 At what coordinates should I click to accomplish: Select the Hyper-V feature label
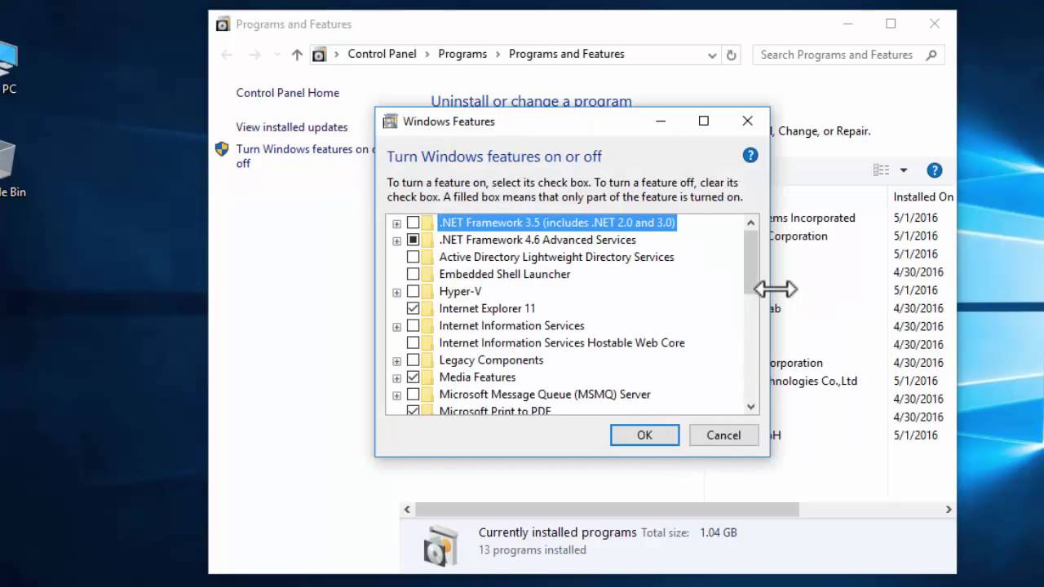pyautogui.click(x=460, y=291)
